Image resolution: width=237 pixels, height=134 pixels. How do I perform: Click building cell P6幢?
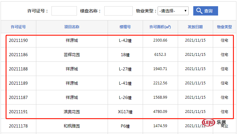pyautogui.click(x=125, y=126)
